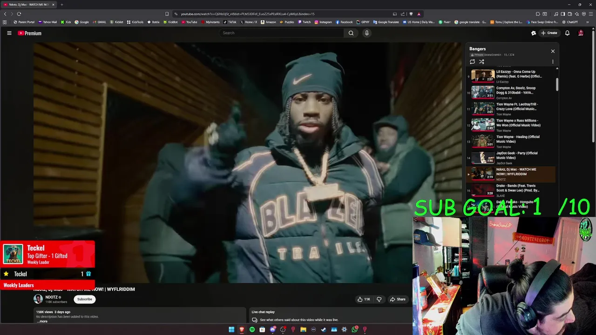Open Discord from the taskbar
Image resolution: width=596 pixels, height=335 pixels.
pos(273,329)
